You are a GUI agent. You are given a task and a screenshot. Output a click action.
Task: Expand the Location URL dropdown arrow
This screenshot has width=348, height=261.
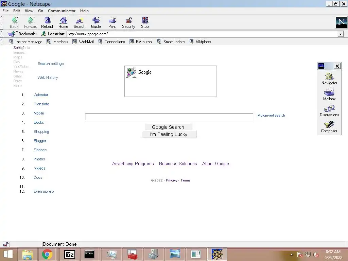tap(341, 34)
